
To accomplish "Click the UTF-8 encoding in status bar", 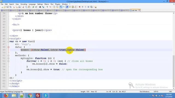I will (x=156, y=91).
